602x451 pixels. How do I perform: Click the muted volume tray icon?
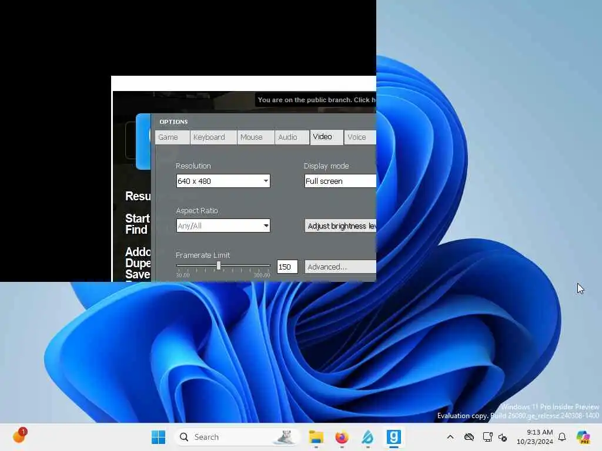[x=503, y=437]
